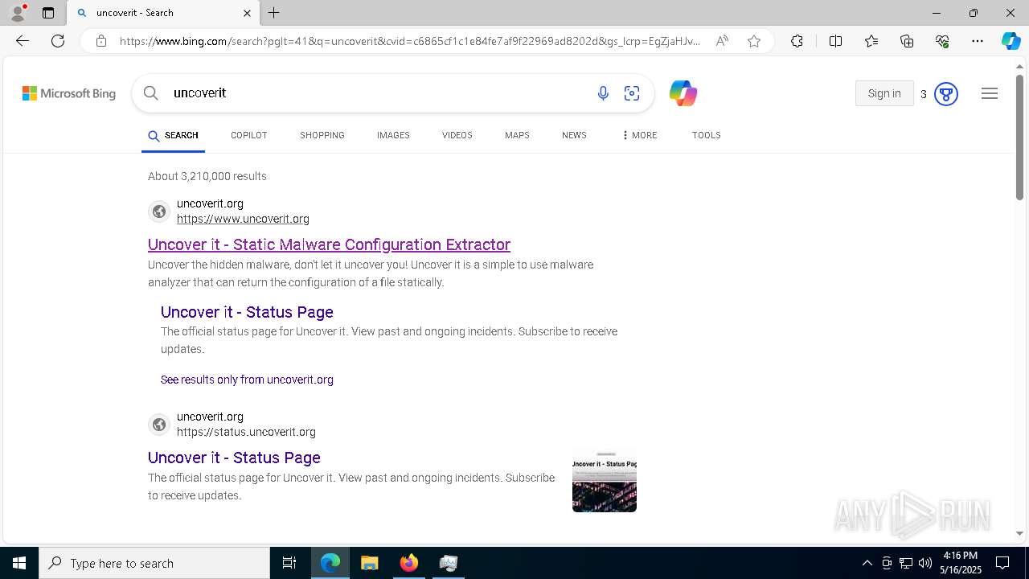Click the Edge profile avatar icon
Viewport: 1029px width, 579px height.
coord(18,13)
